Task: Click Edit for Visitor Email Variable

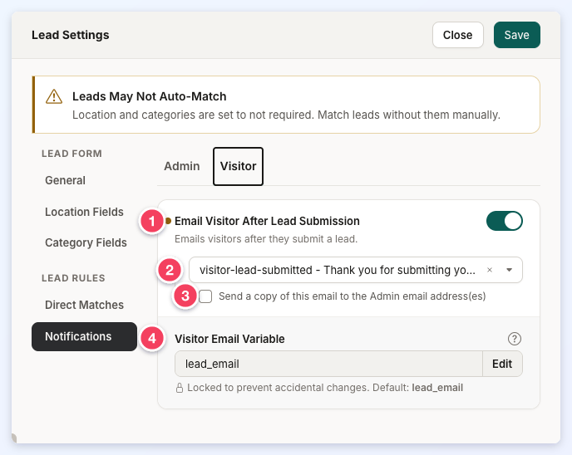Action: 502,364
